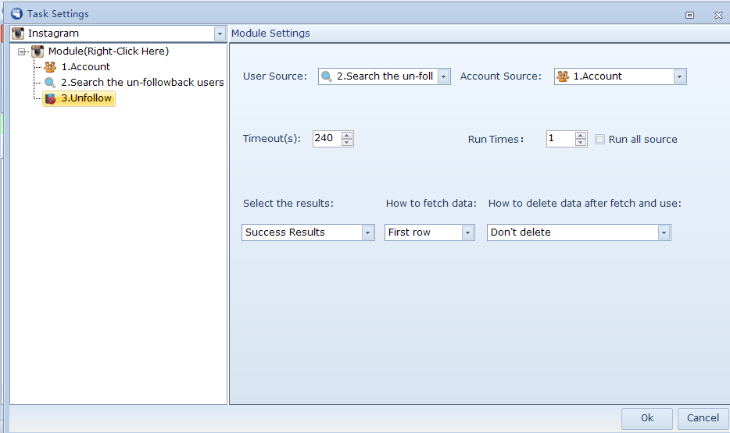Select the 3.Unfollow tree item
730x433 pixels.
pyautogui.click(x=86, y=98)
